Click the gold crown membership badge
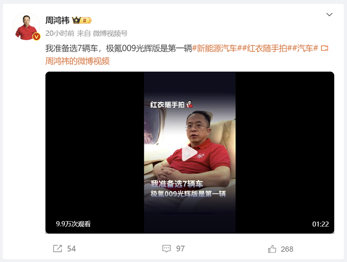347x262 pixels. [x=82, y=20]
